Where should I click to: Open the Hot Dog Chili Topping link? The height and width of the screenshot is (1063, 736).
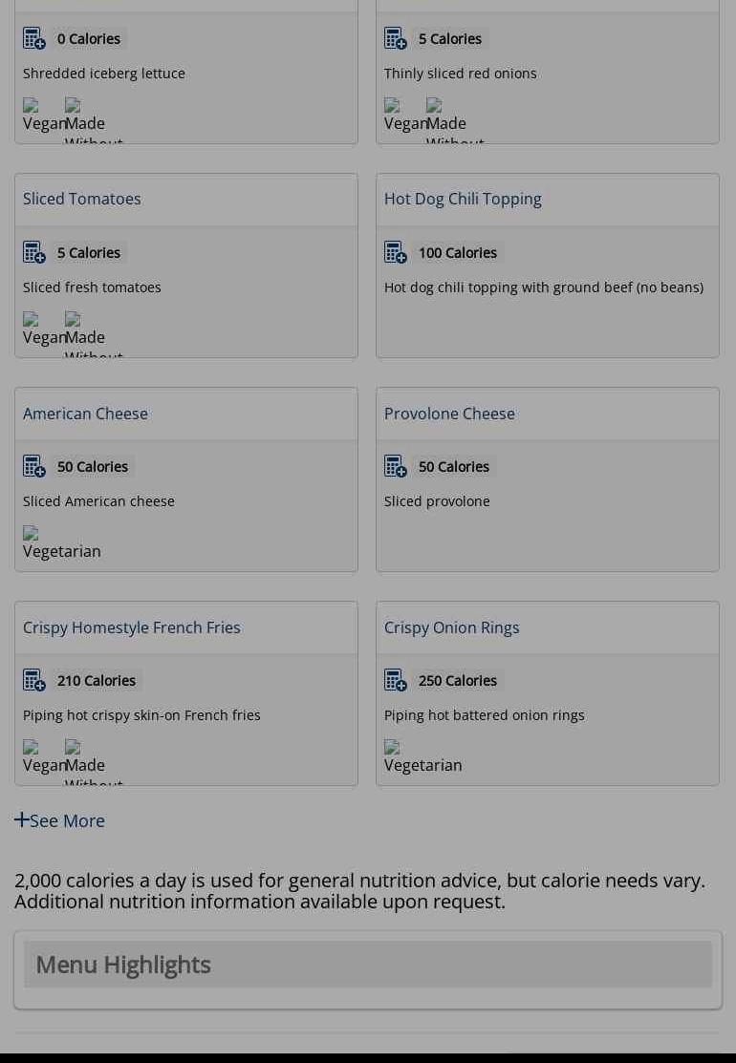point(463,199)
